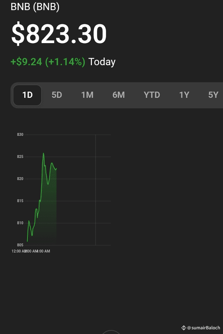The width and height of the screenshot is (223, 334).
Task: Click the BNB (BNB) title
Action: (x=35, y=7)
